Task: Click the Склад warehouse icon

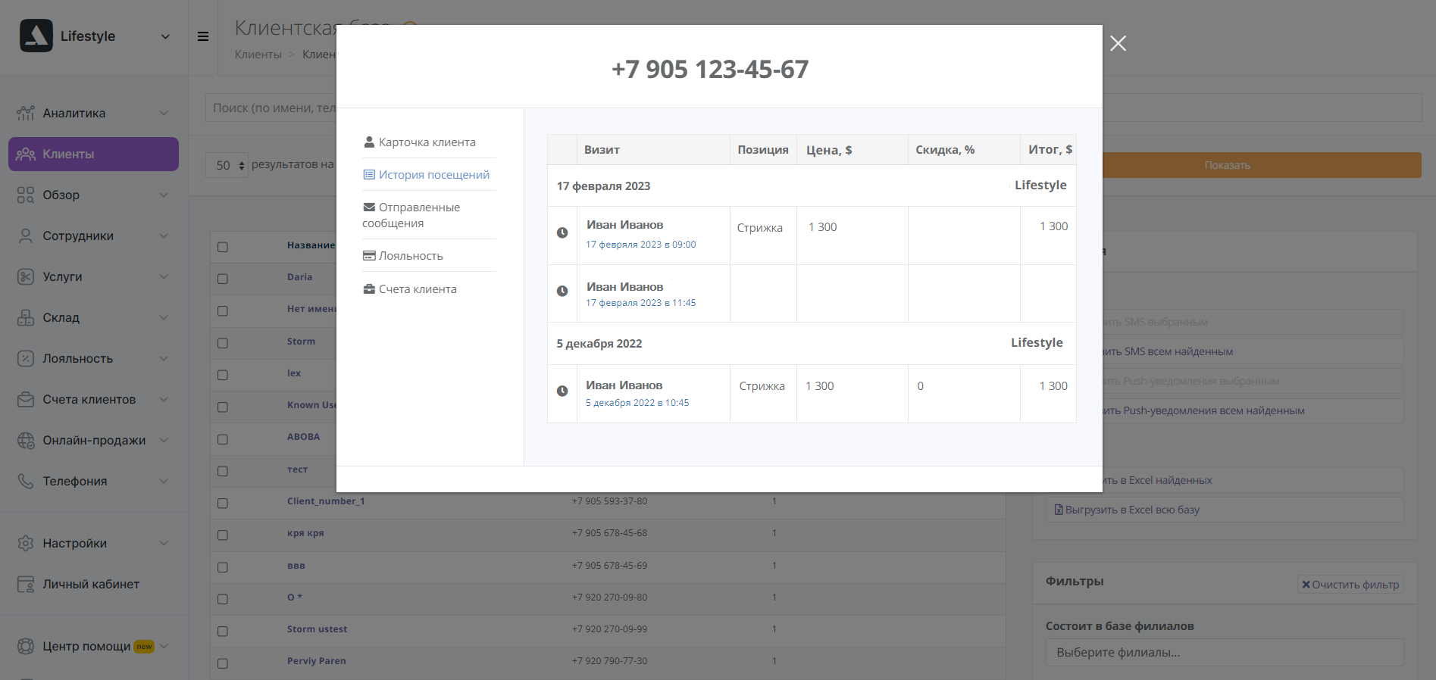Action: pos(26,318)
